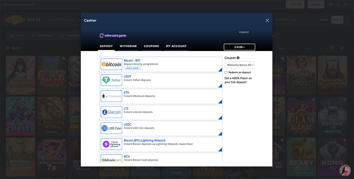
Task: Go to Home in lobby navigation
Action: click(x=17, y=35)
